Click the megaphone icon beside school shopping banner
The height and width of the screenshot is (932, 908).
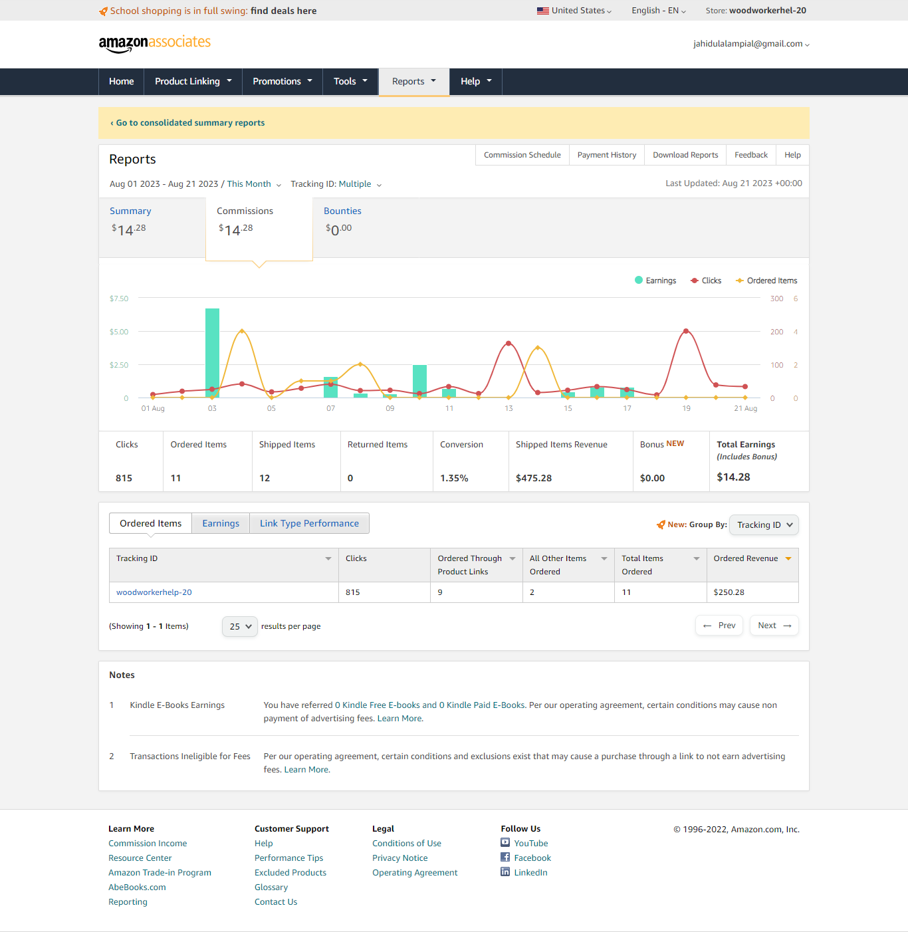tap(103, 11)
